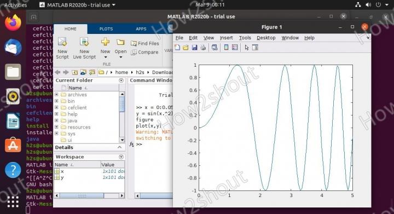Viewport: 394px width, 214px height.
Task: Click the Compare button
Action: [144, 52]
